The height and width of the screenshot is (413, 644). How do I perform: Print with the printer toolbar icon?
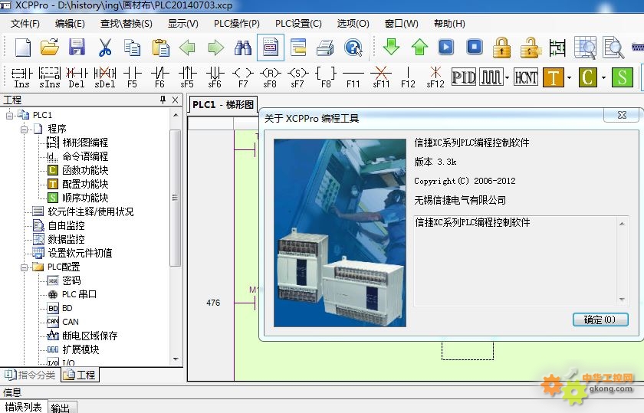tap(325, 48)
